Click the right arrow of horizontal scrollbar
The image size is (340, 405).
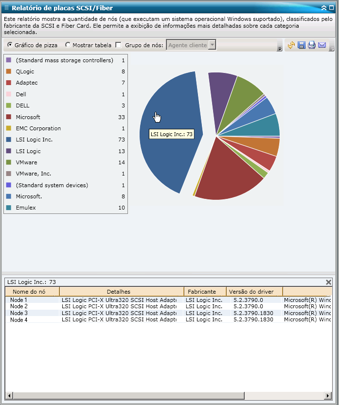(328, 395)
